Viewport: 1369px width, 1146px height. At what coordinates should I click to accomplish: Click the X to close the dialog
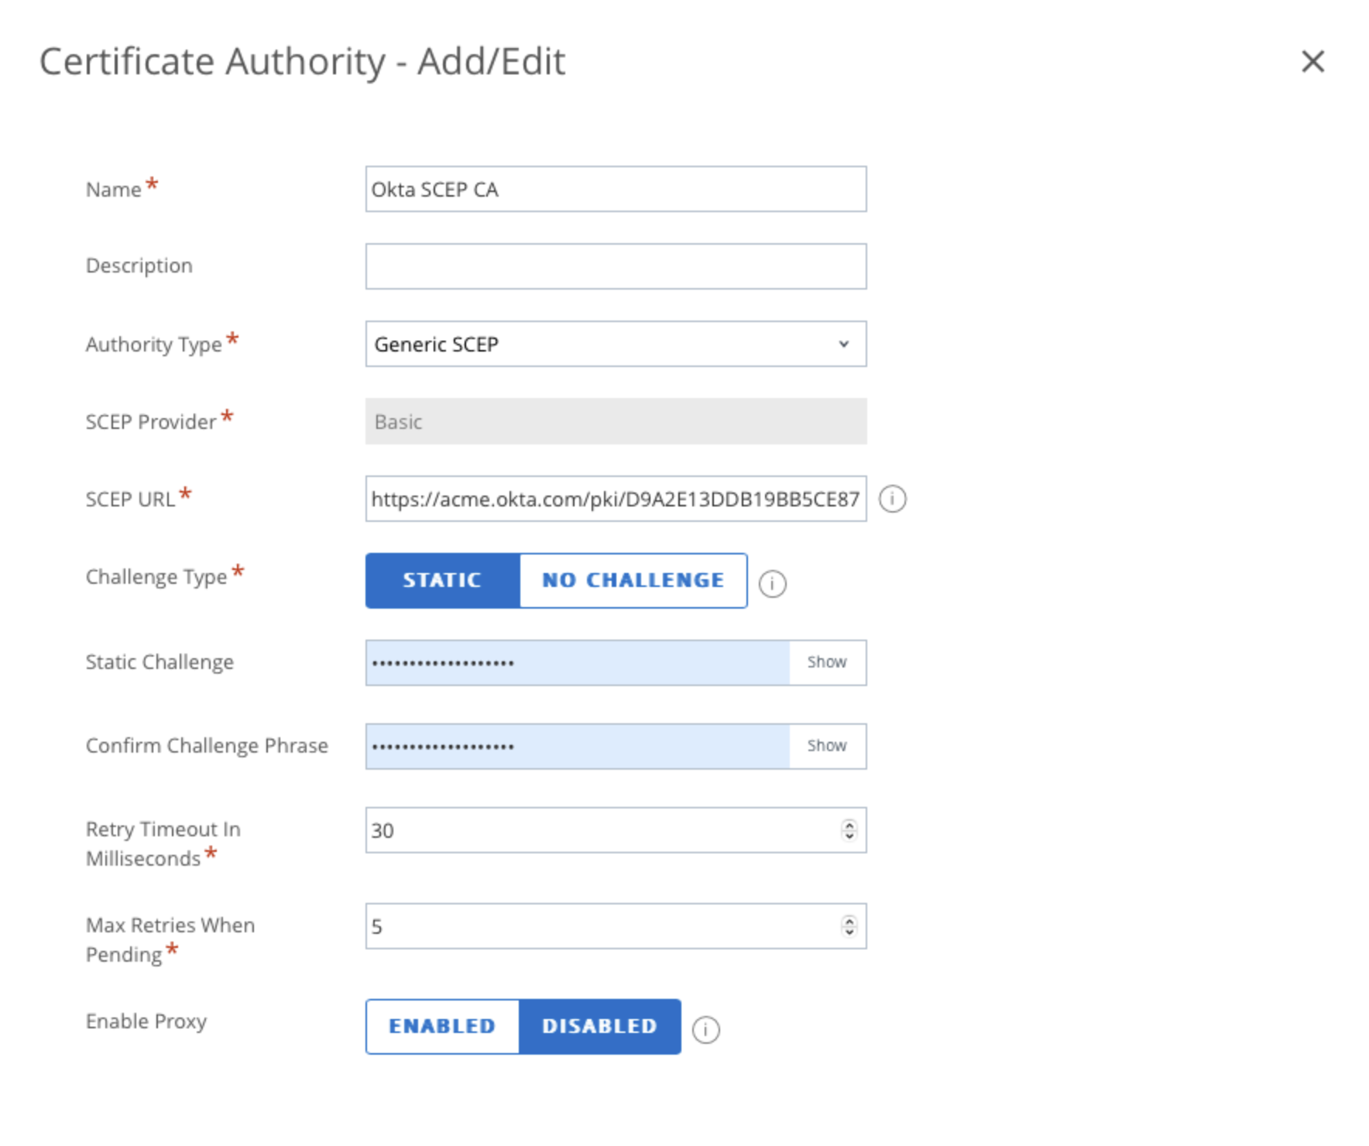pyautogui.click(x=1313, y=62)
